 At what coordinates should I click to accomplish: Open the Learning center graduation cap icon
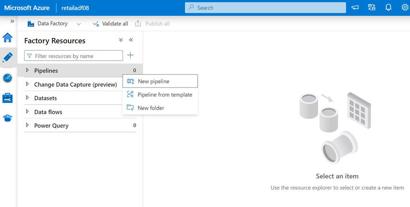point(8,118)
